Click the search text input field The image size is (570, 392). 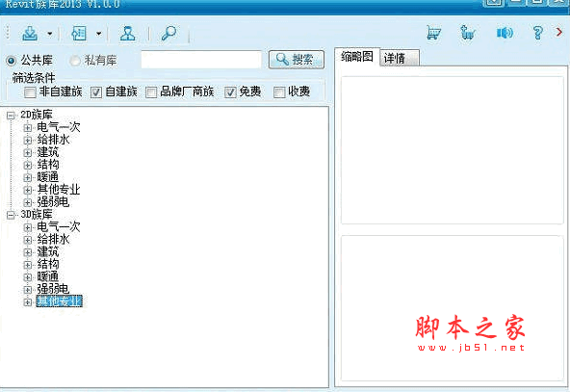(x=201, y=60)
